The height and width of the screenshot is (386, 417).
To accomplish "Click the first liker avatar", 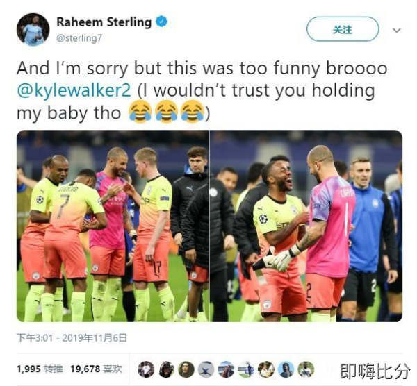I will [x=146, y=369].
